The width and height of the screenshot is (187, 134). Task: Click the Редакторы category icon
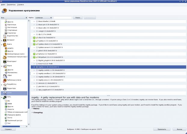(x=5, y=89)
